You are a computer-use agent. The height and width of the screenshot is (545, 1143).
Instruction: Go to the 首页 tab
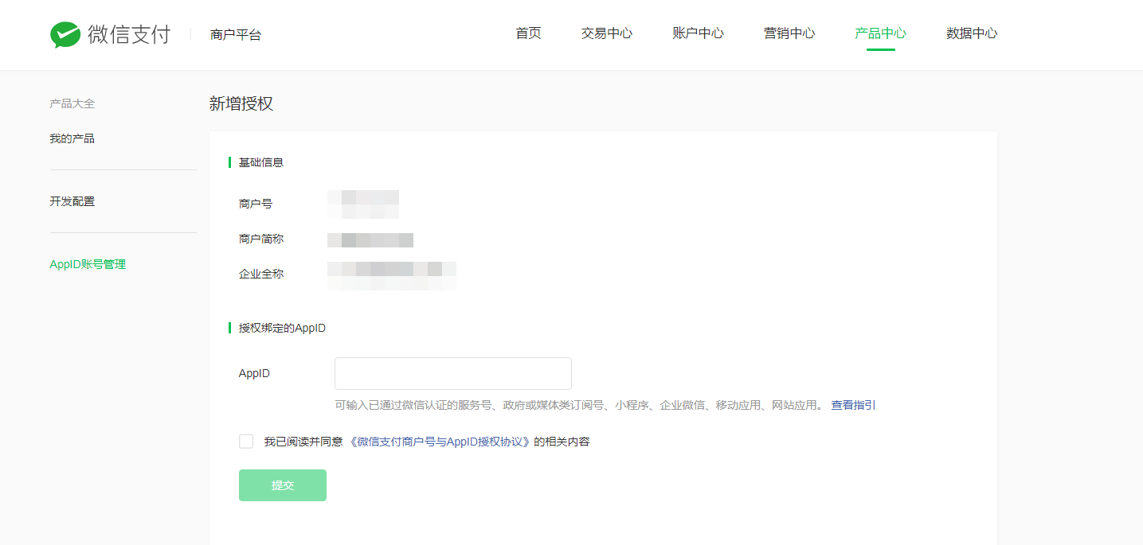[528, 33]
